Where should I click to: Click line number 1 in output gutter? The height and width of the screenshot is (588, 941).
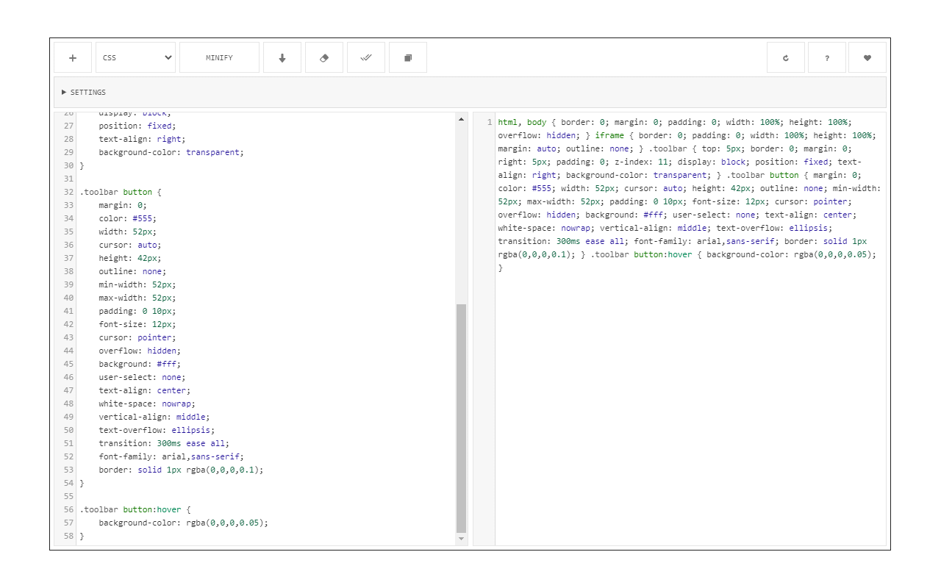[490, 122]
